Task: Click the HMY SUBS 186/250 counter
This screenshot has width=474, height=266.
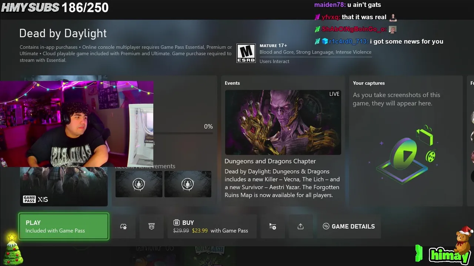Action: pyautogui.click(x=55, y=7)
